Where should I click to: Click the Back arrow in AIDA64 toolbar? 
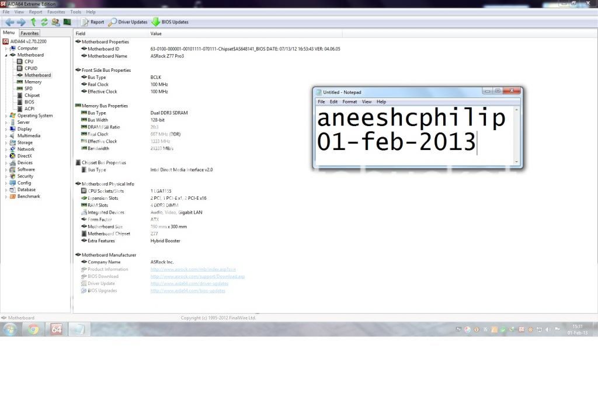[9, 22]
